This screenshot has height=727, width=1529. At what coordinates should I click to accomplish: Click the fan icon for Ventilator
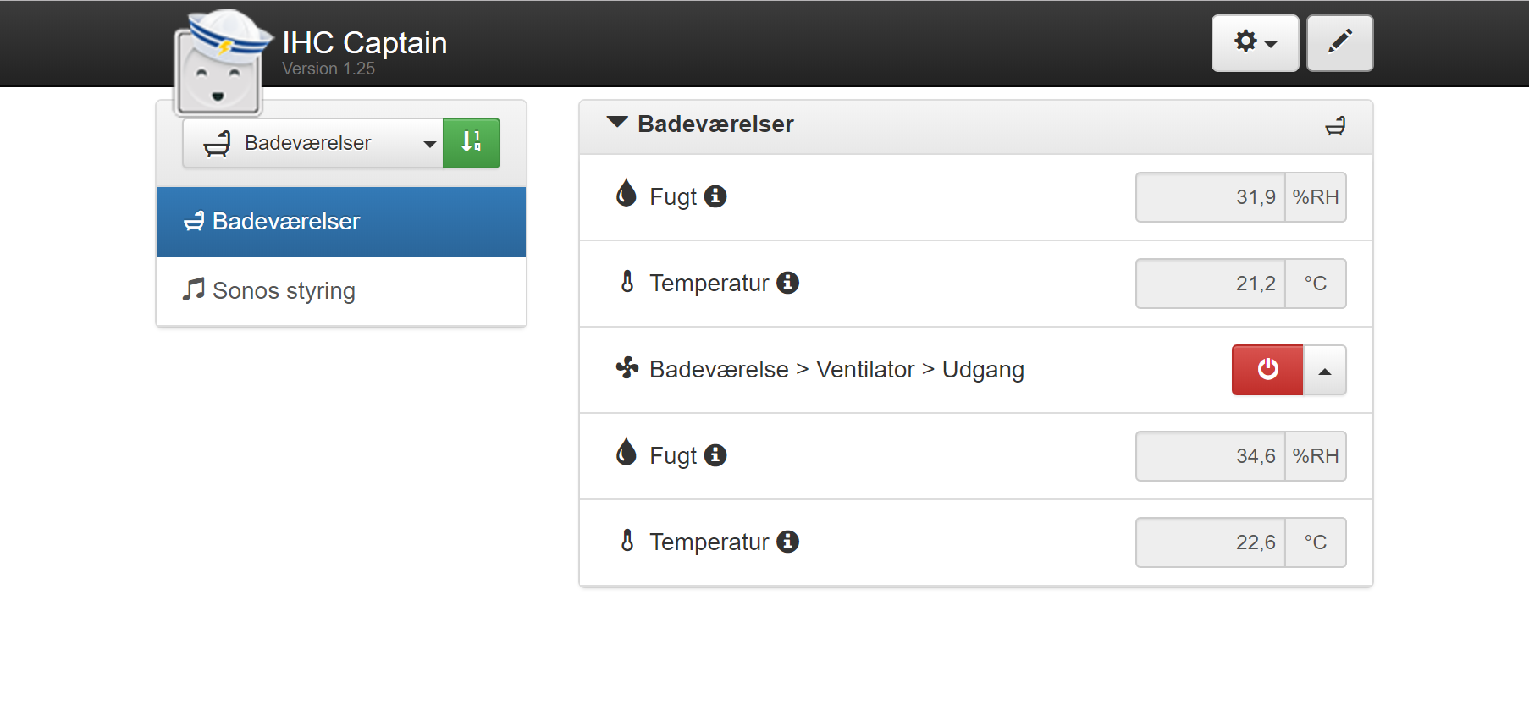click(627, 368)
